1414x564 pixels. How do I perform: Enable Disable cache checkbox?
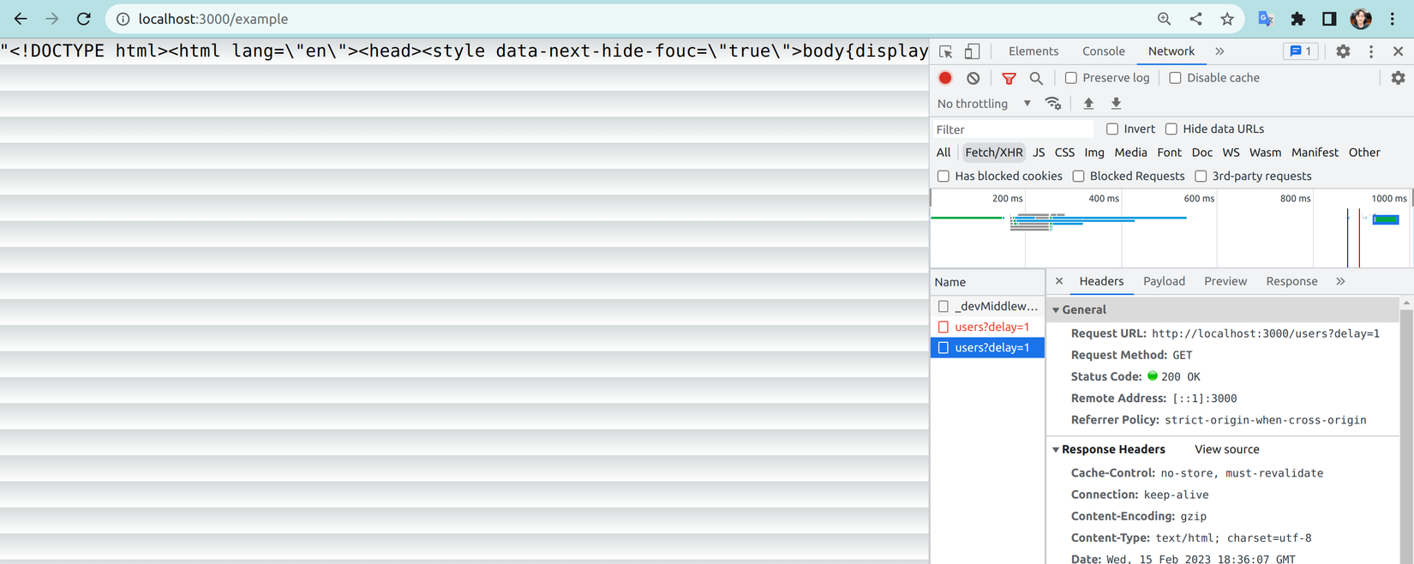click(x=1176, y=78)
